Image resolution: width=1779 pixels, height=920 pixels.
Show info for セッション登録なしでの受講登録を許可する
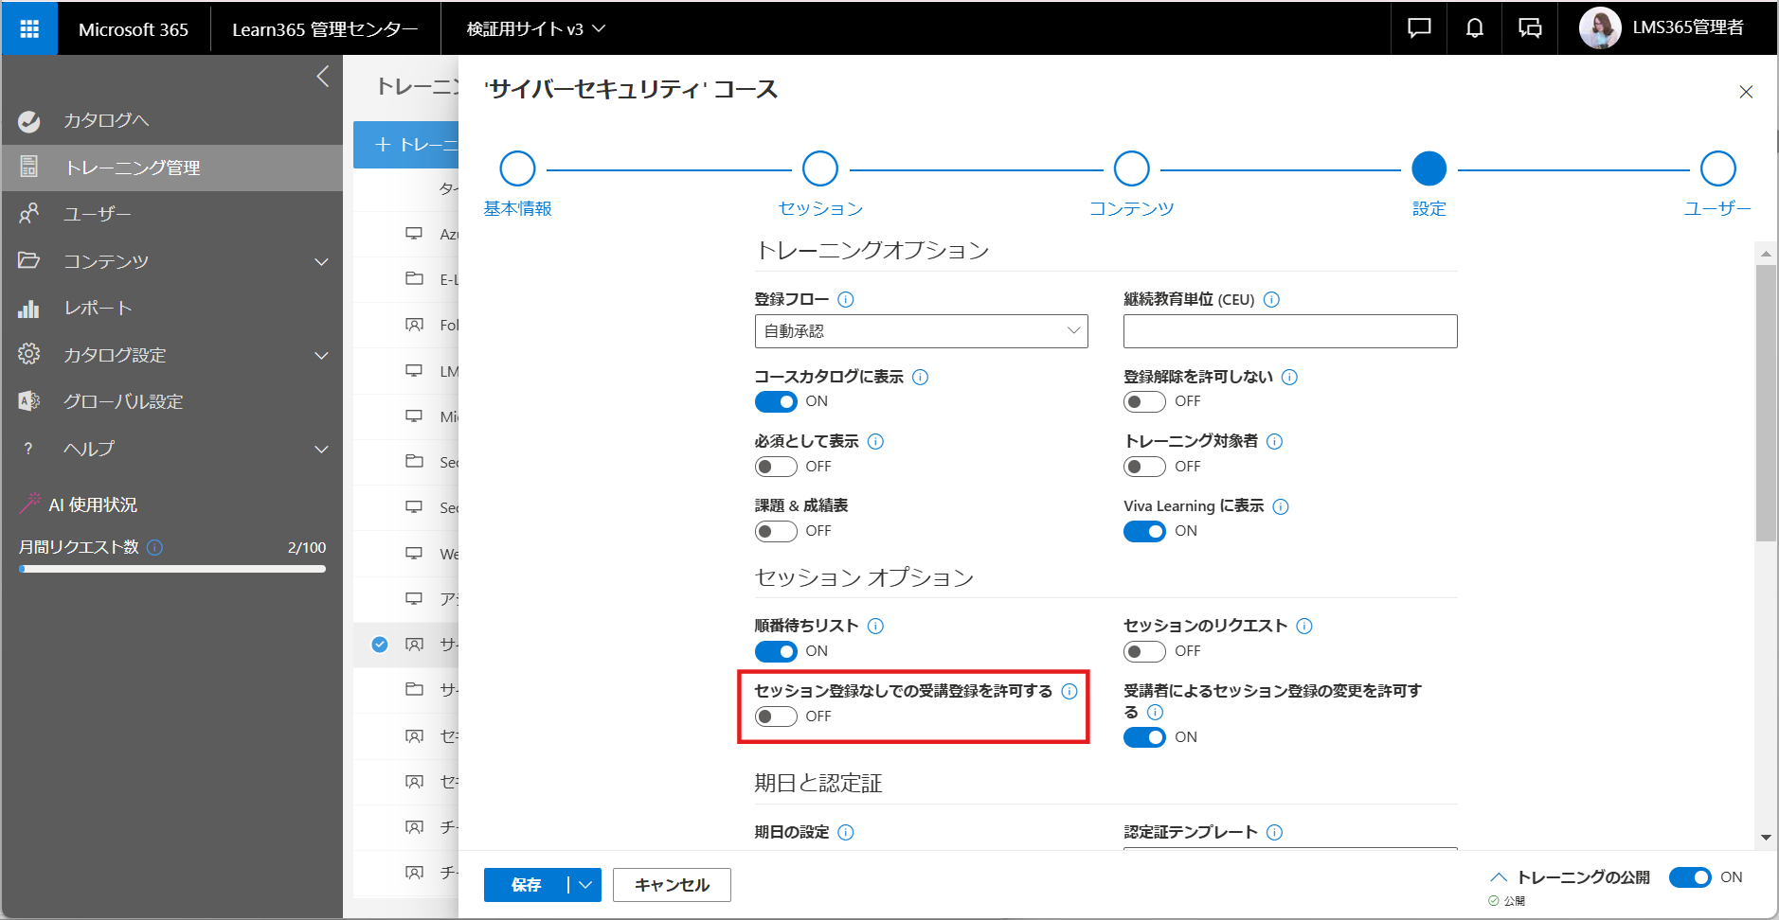tap(1069, 691)
